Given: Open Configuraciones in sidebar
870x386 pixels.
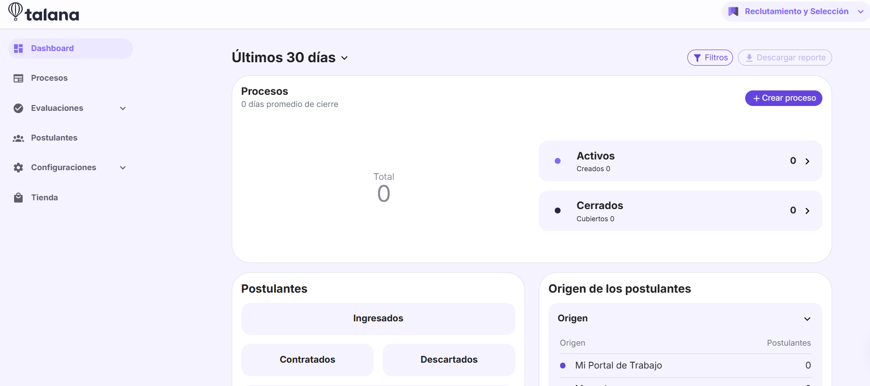Looking at the screenshot, I should [70, 168].
